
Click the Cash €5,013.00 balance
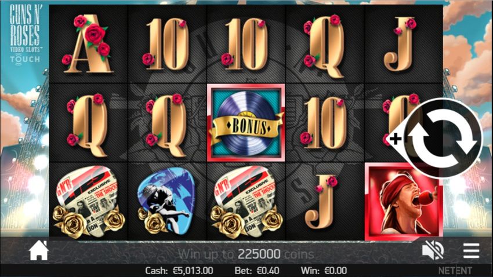[x=179, y=271]
